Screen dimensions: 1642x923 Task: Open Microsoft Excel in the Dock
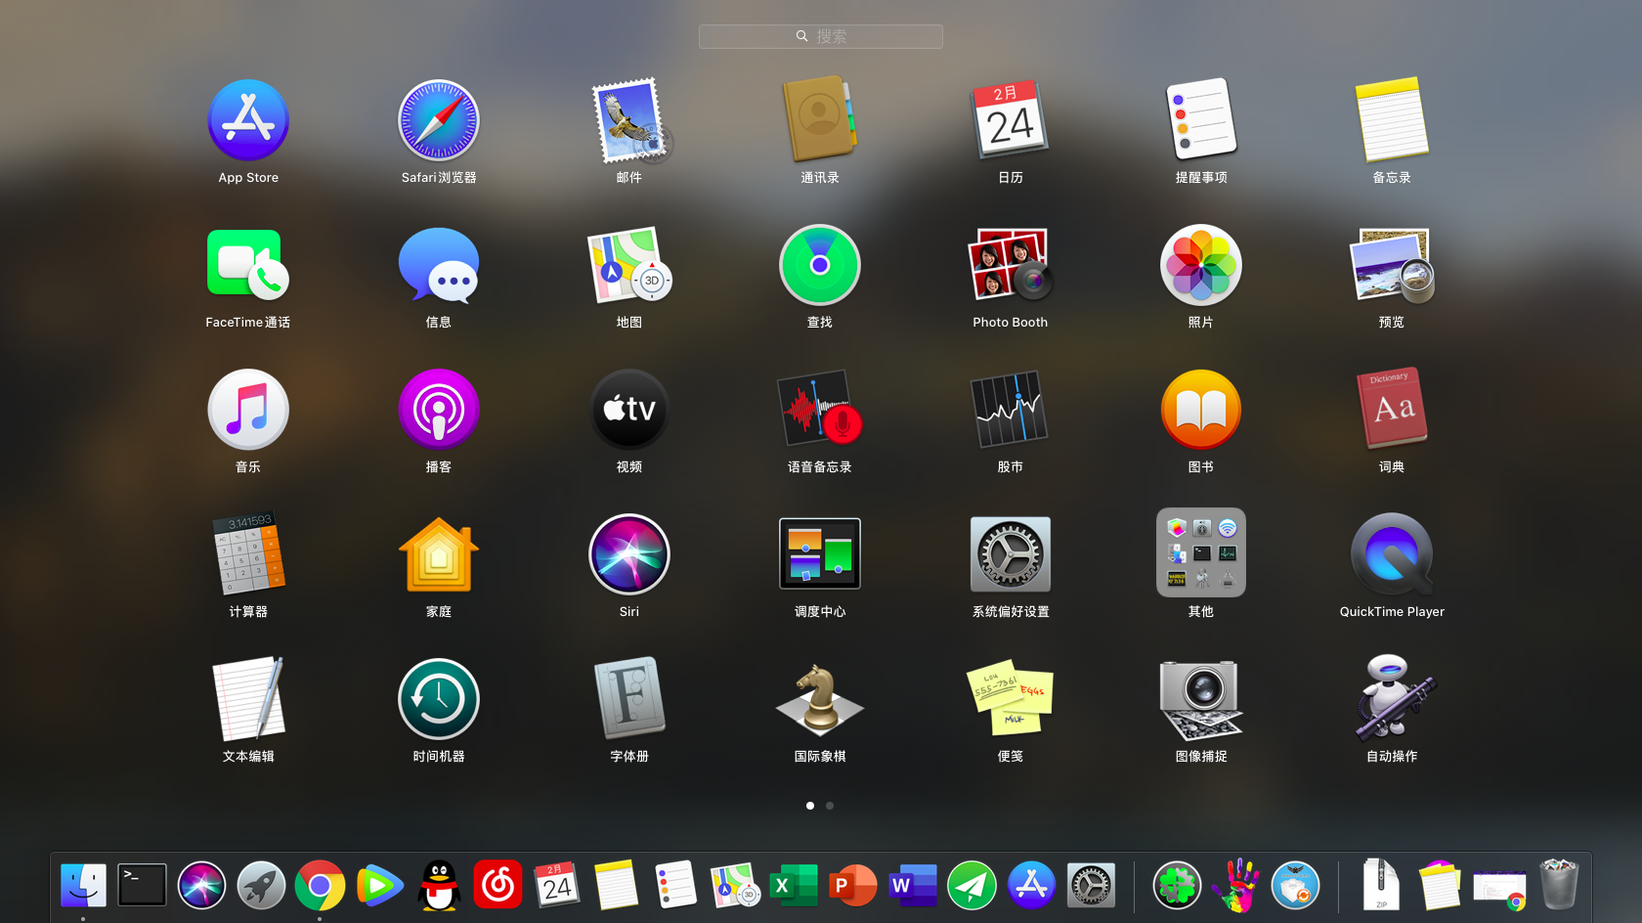tap(794, 885)
